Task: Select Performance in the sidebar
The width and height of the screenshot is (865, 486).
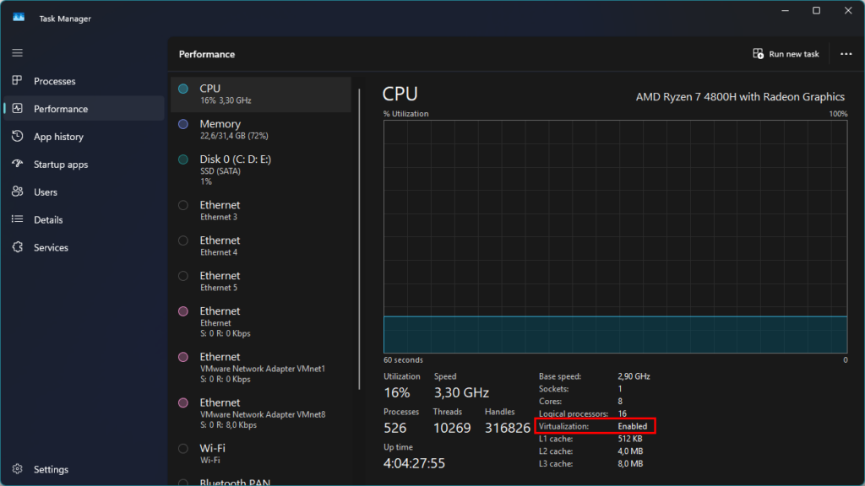Action: pos(84,109)
